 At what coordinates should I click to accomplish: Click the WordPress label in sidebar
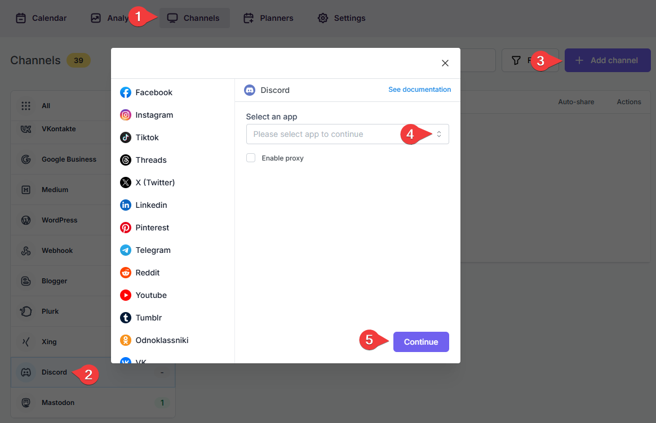coord(59,220)
